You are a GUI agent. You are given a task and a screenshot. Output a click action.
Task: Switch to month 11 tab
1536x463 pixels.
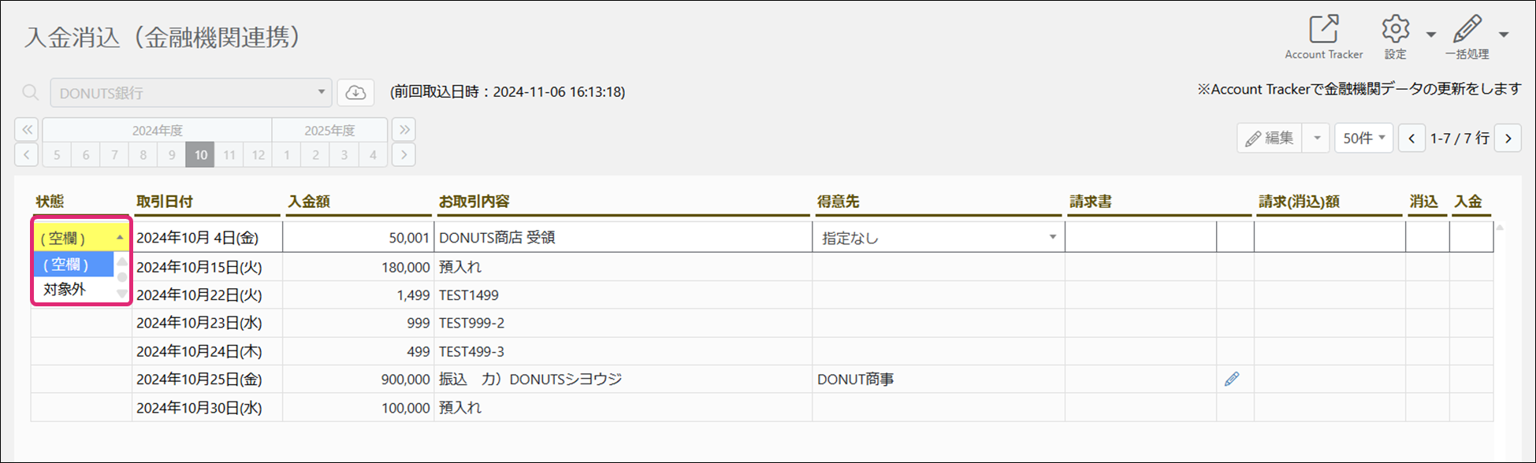(x=229, y=155)
